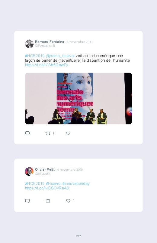Open Bernard Fontaine's profile avatar

(x=29, y=44)
